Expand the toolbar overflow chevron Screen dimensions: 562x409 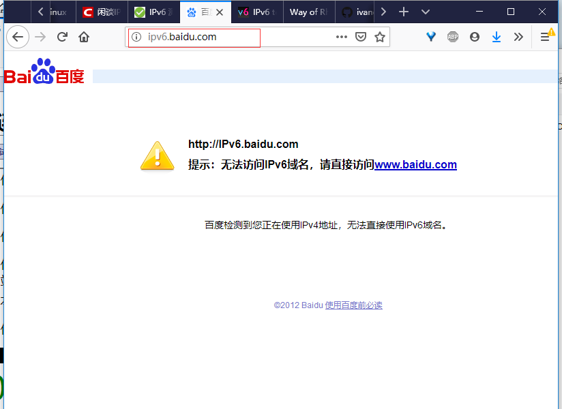click(518, 37)
